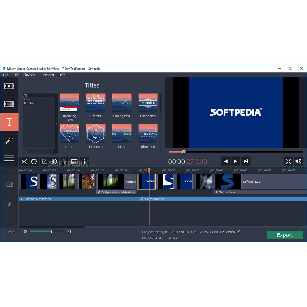The image size is (307, 307).
Task: Choose the Fading text title thumbnail
Action: click(122, 103)
